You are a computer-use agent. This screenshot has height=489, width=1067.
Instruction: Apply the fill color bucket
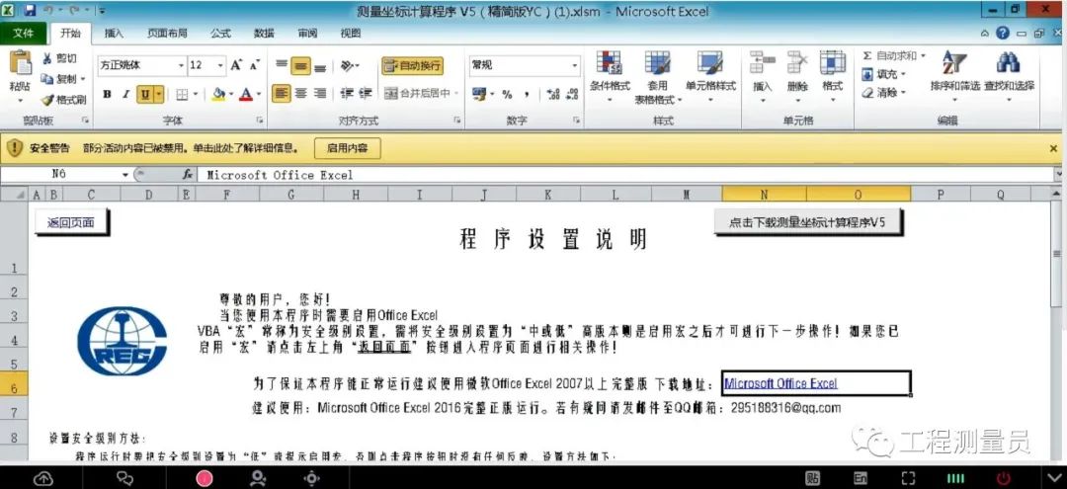coord(217,94)
